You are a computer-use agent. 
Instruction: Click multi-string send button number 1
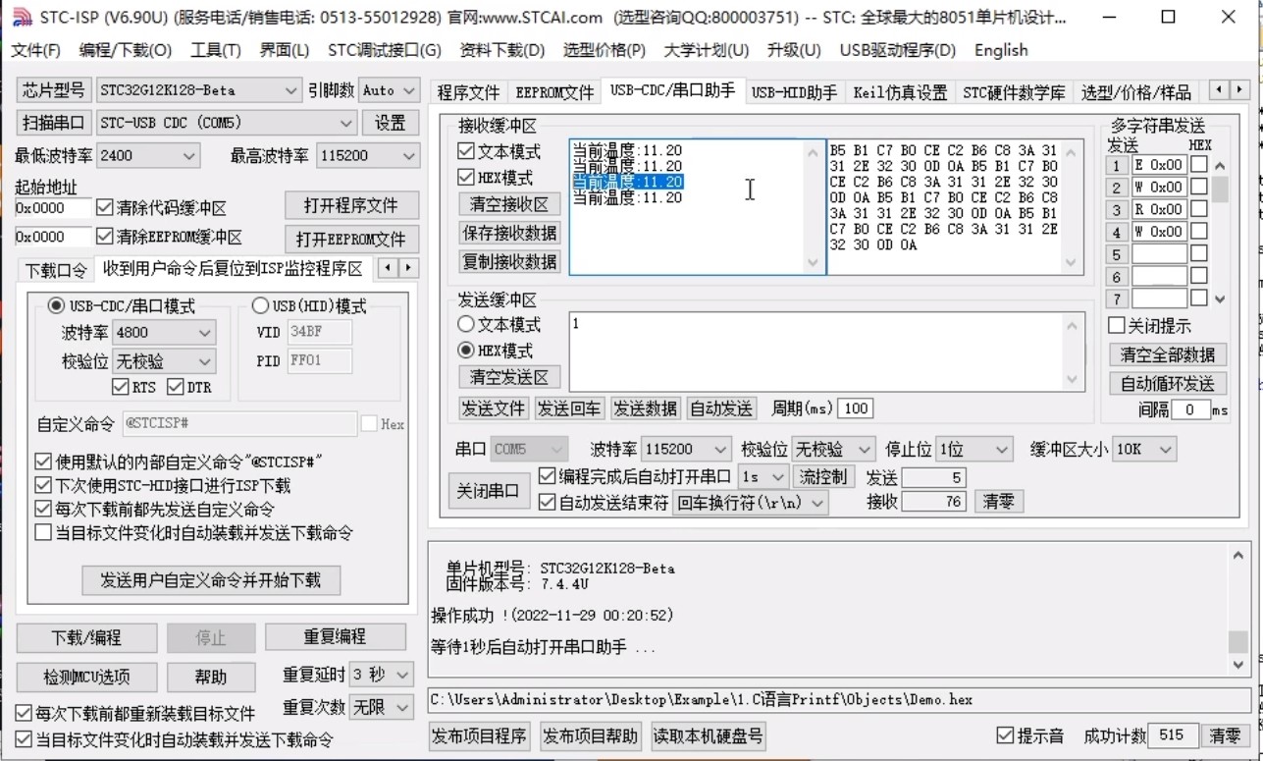pyautogui.click(x=1117, y=165)
